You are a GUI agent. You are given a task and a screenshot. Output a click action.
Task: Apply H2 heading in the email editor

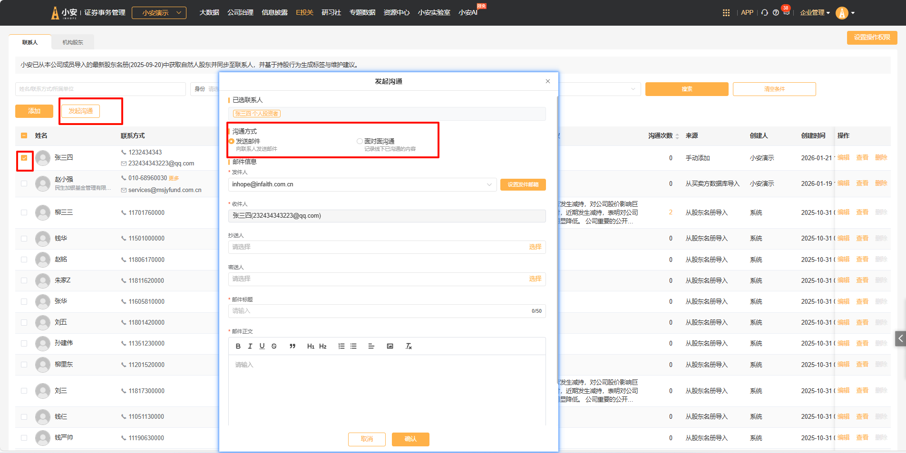323,347
